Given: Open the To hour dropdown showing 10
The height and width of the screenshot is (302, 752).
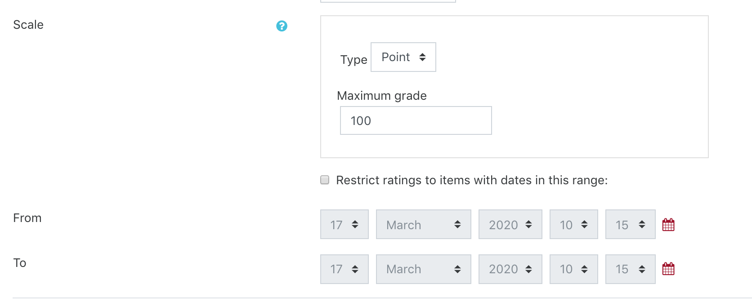Looking at the screenshot, I should pyautogui.click(x=573, y=269).
